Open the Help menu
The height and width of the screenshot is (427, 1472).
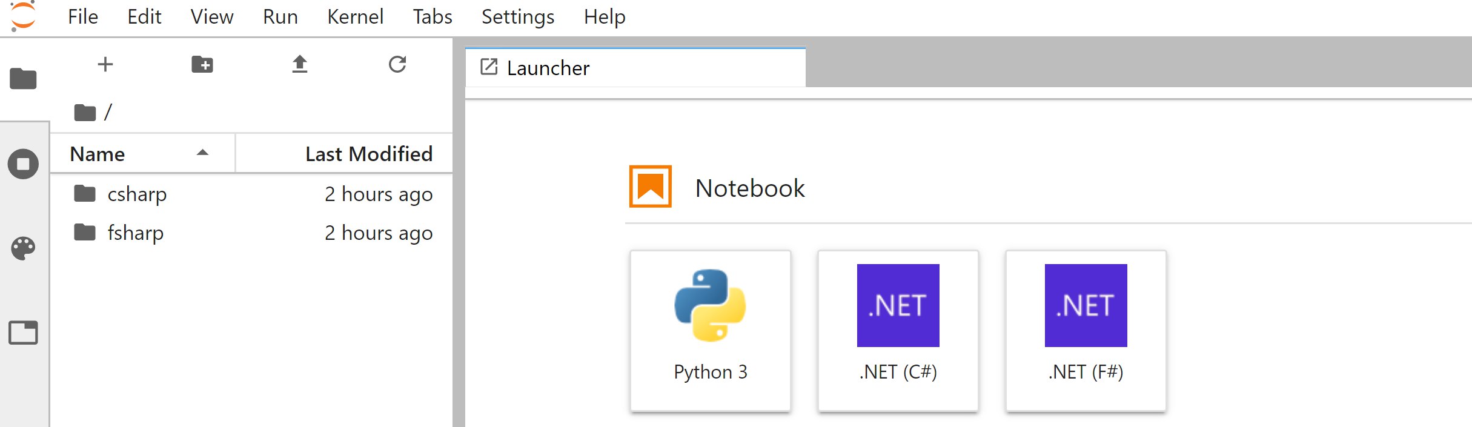605,17
